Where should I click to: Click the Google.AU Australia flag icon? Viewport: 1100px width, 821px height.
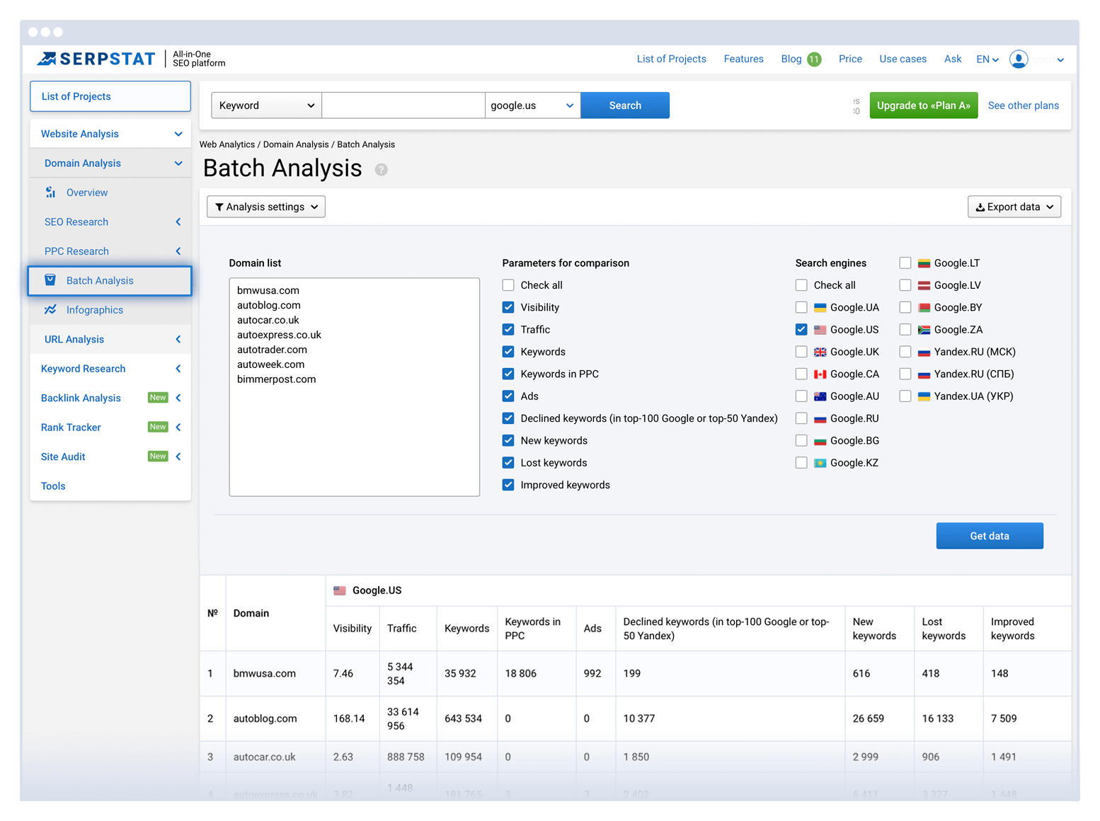tap(820, 396)
